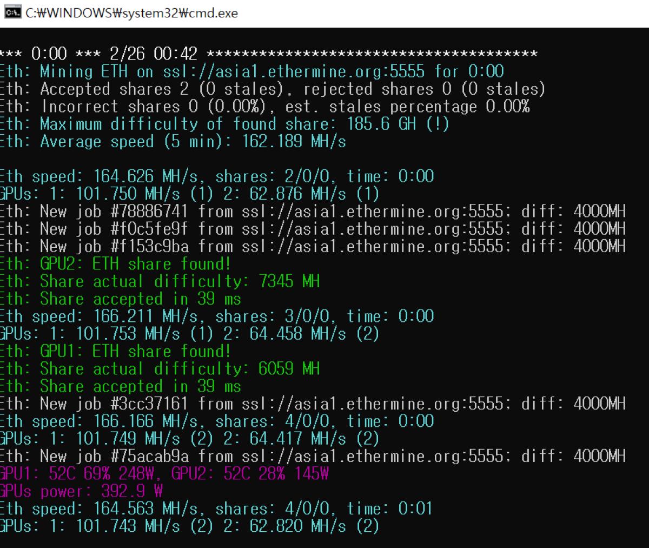The image size is (649, 548).
Task: Click New job #f0c5fe9f line
Action: 312,229
